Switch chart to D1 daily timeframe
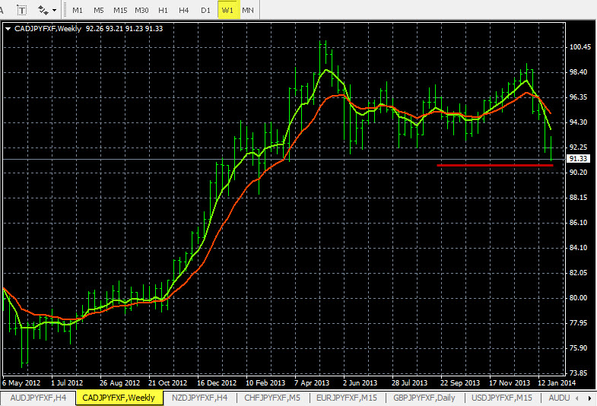This screenshot has height=406, width=597. point(205,11)
